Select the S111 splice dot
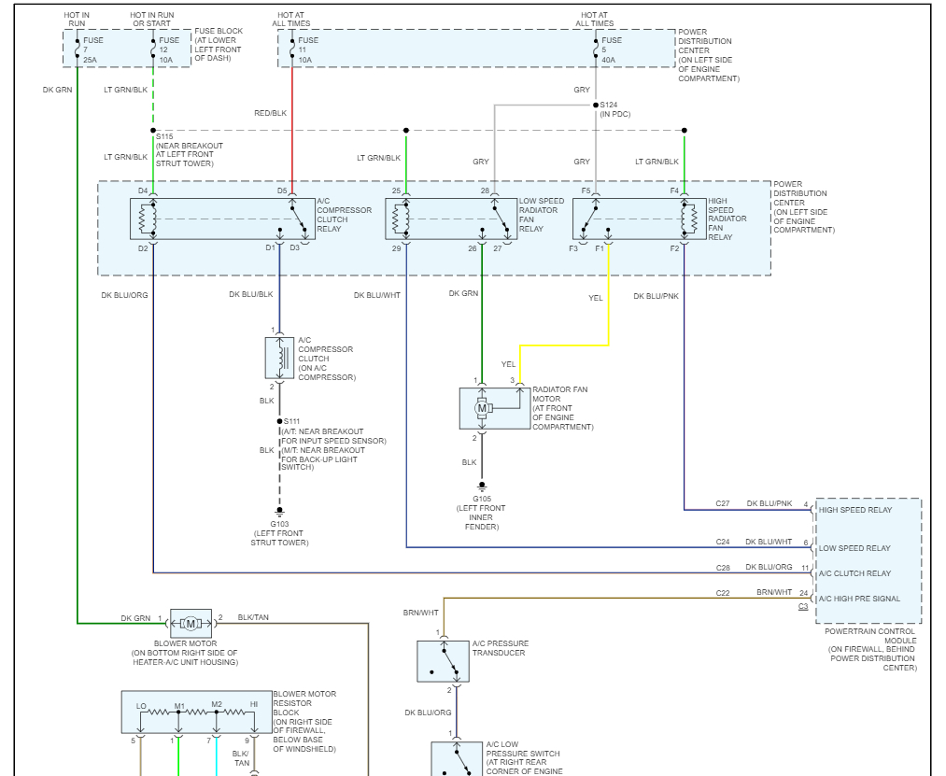Screen dimensions: 946x776 coord(279,421)
